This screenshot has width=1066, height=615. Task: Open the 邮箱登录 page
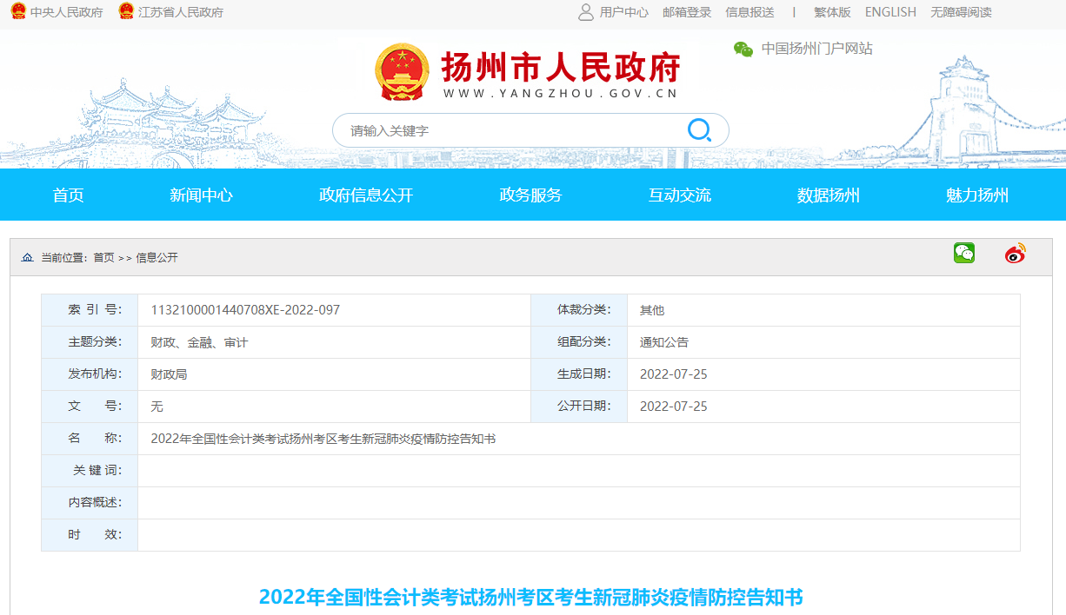[x=686, y=12]
